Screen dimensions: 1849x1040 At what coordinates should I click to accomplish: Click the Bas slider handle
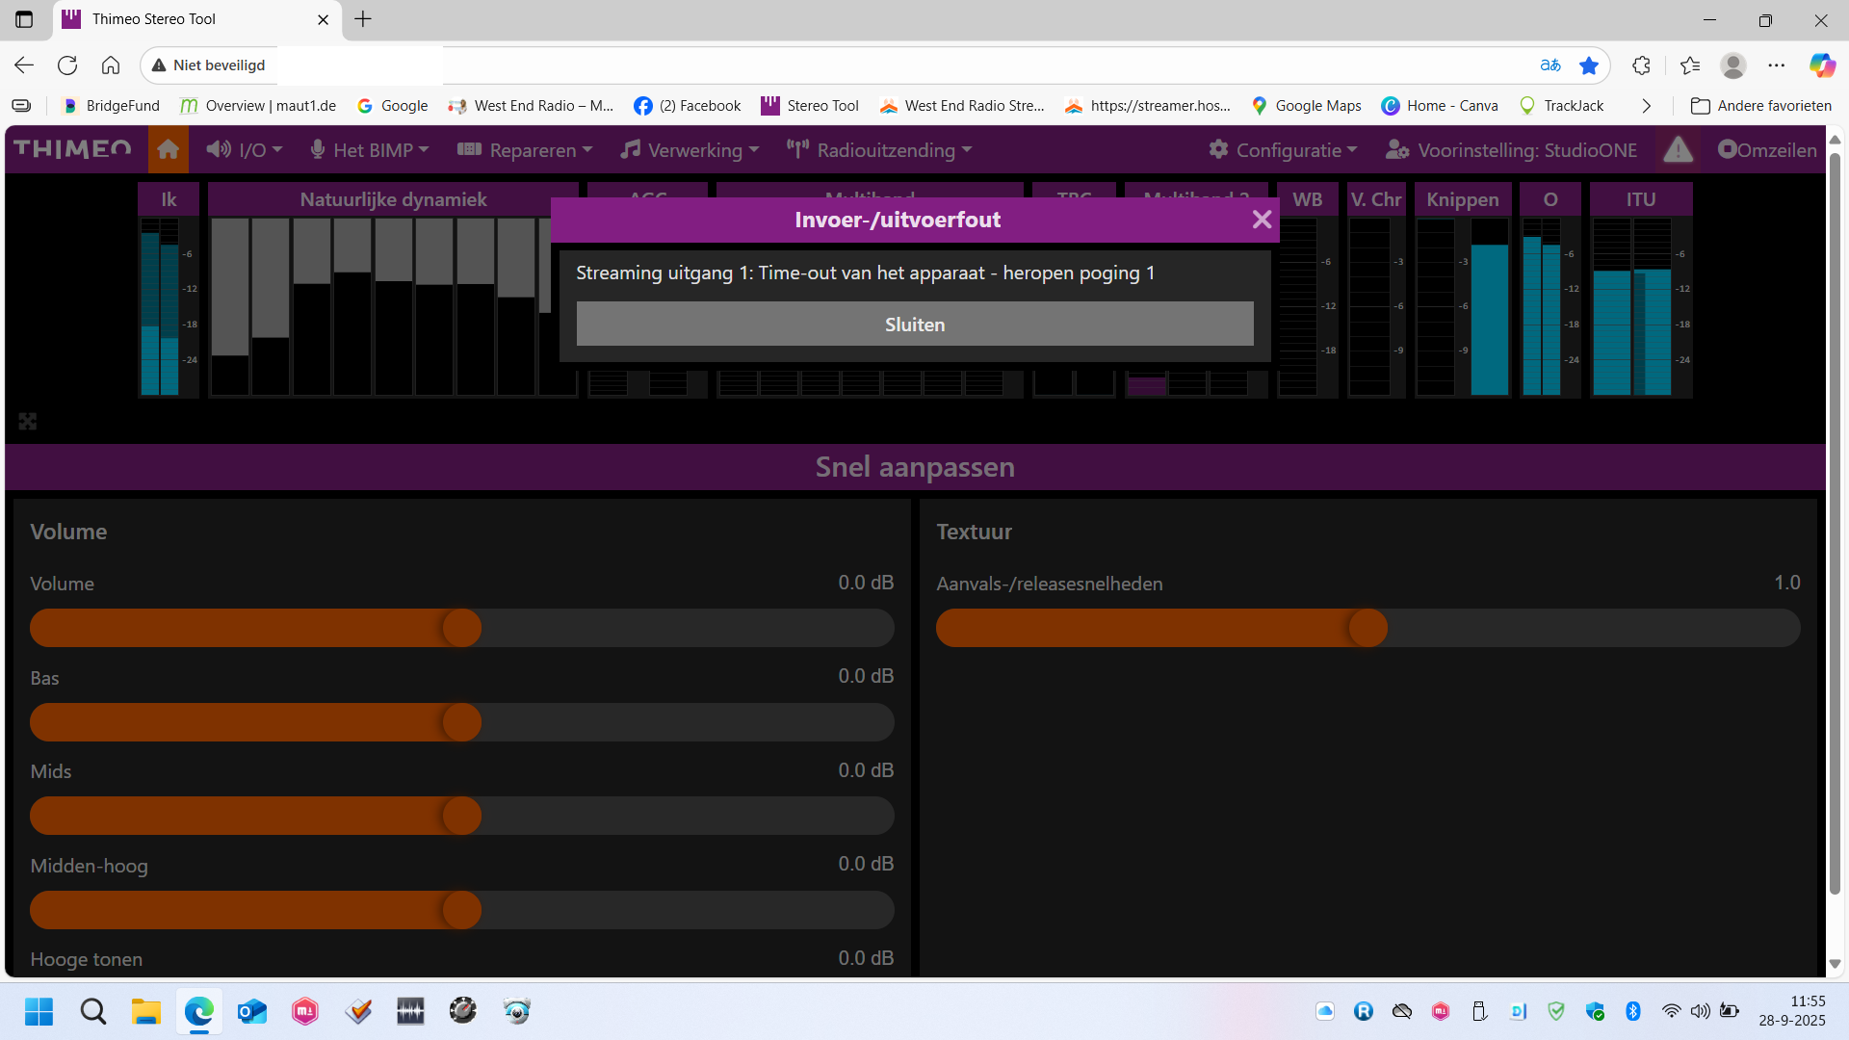[462, 722]
